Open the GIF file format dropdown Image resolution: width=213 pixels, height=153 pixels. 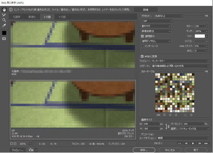157,21
